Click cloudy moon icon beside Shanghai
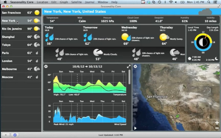Image resolution: width=221 pixels, height=138 pixels. 37,37
